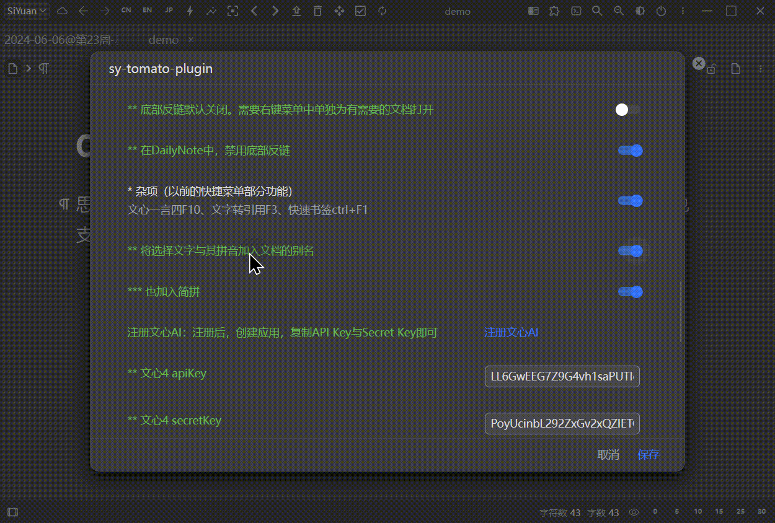This screenshot has height=523, width=775.
Task: Click the EN toolbar icon
Action: click(147, 11)
